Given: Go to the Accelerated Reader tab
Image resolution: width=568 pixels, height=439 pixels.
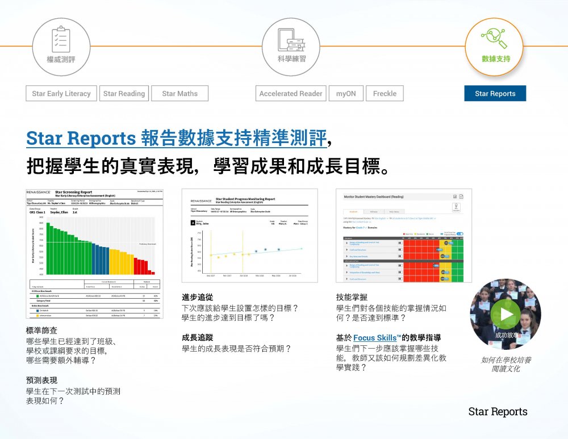Looking at the screenshot, I should 290,94.
